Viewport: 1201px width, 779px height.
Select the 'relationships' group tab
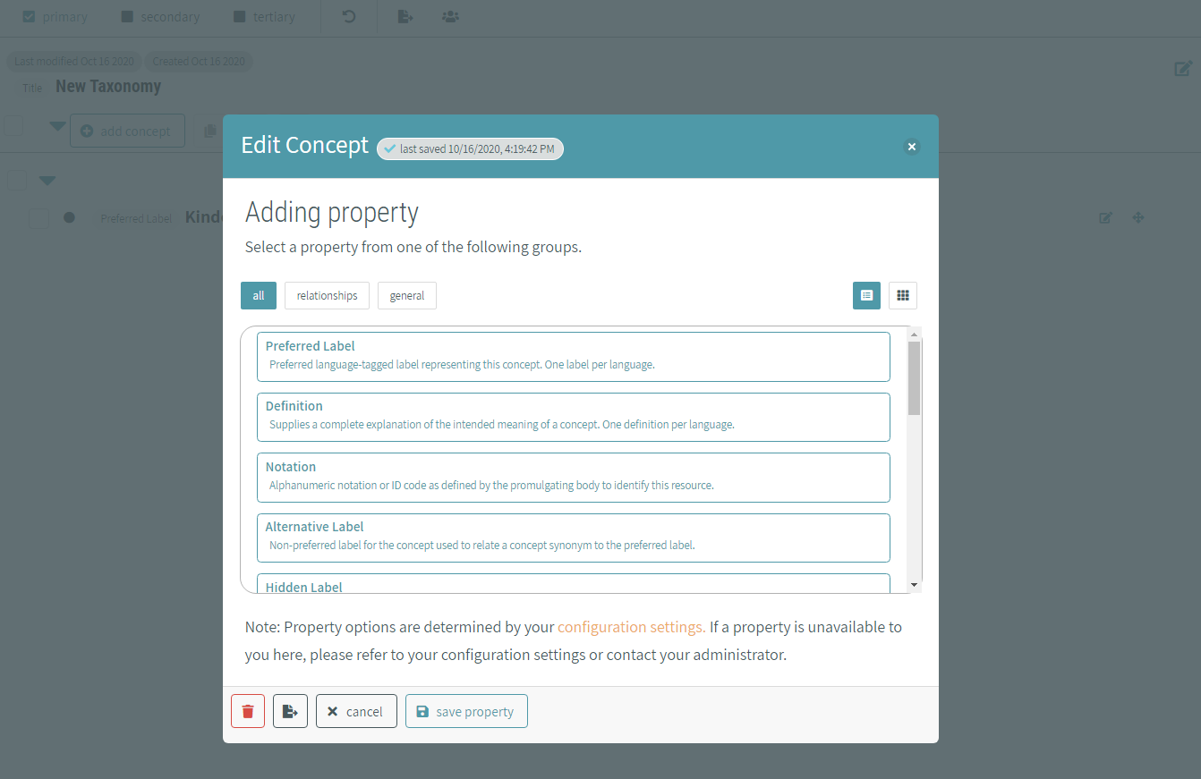pyautogui.click(x=327, y=295)
